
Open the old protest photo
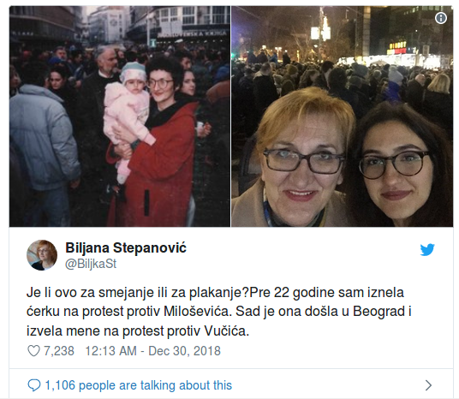[120, 116]
